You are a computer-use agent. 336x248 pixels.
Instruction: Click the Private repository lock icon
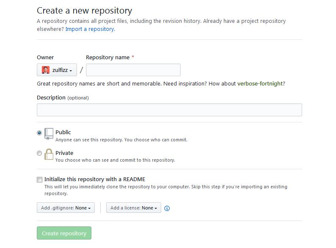(x=49, y=154)
